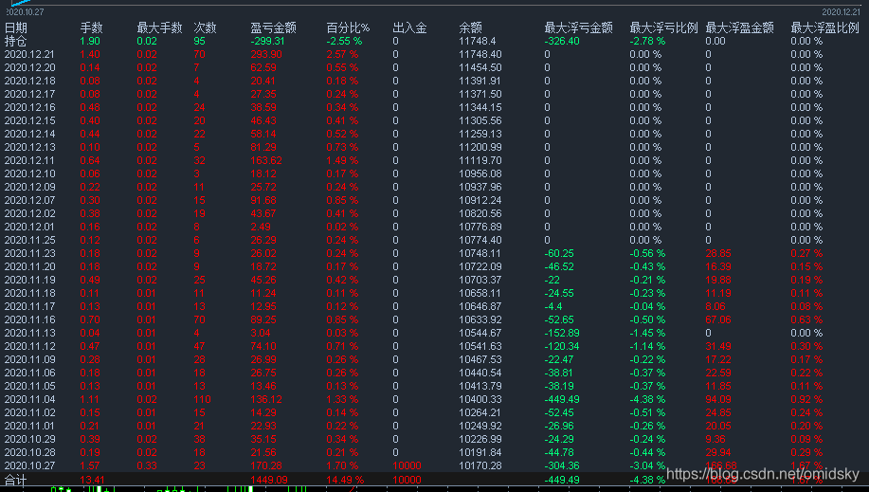This screenshot has width=869, height=492.
Task: Click the 出入金 column header
Action: [x=409, y=27]
